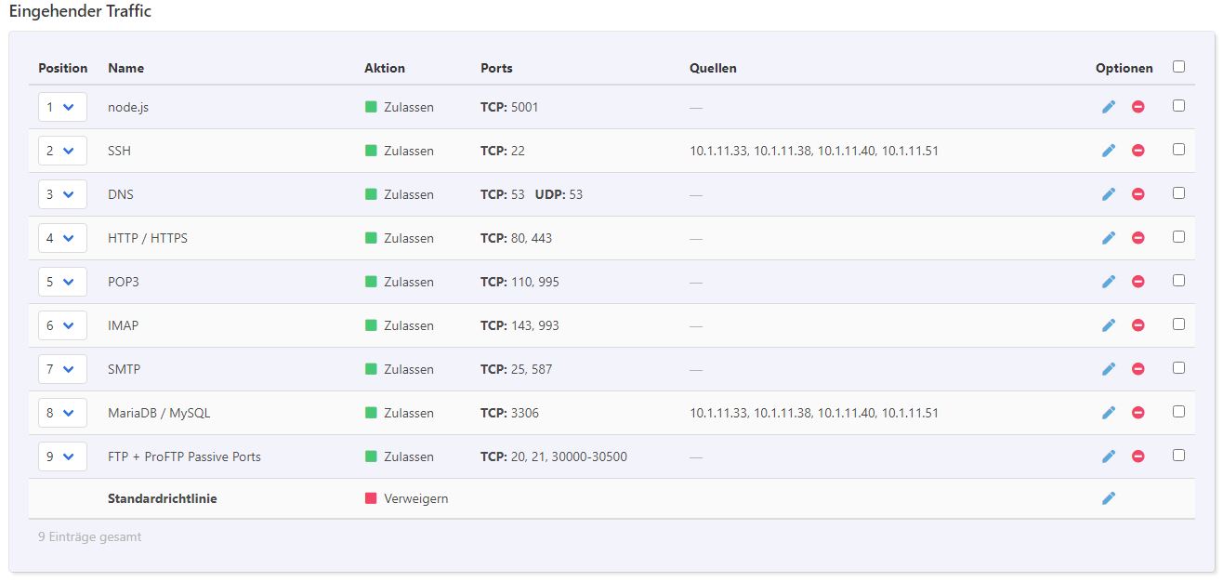Screen dimensions: 1223x582
Task: Click the Position column header
Action: 62,68
